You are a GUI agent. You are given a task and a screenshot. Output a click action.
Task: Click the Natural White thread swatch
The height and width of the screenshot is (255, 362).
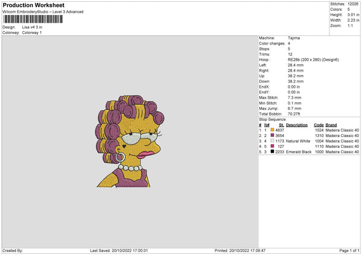click(x=273, y=141)
